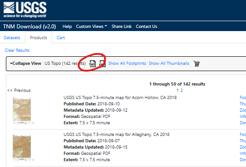Open Alleghany map thumbnail
The height and width of the screenshot is (167, 246).
pos(22,148)
